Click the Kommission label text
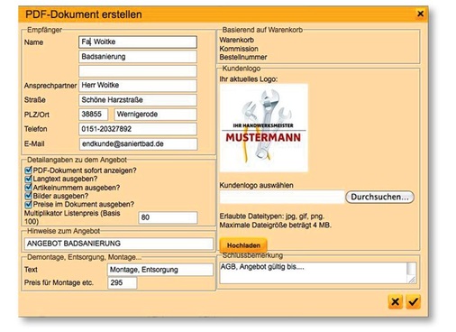456x332 pixels. click(x=239, y=49)
